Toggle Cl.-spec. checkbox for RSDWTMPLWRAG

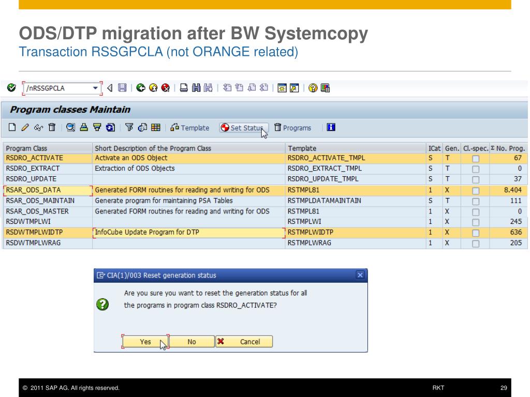click(476, 243)
